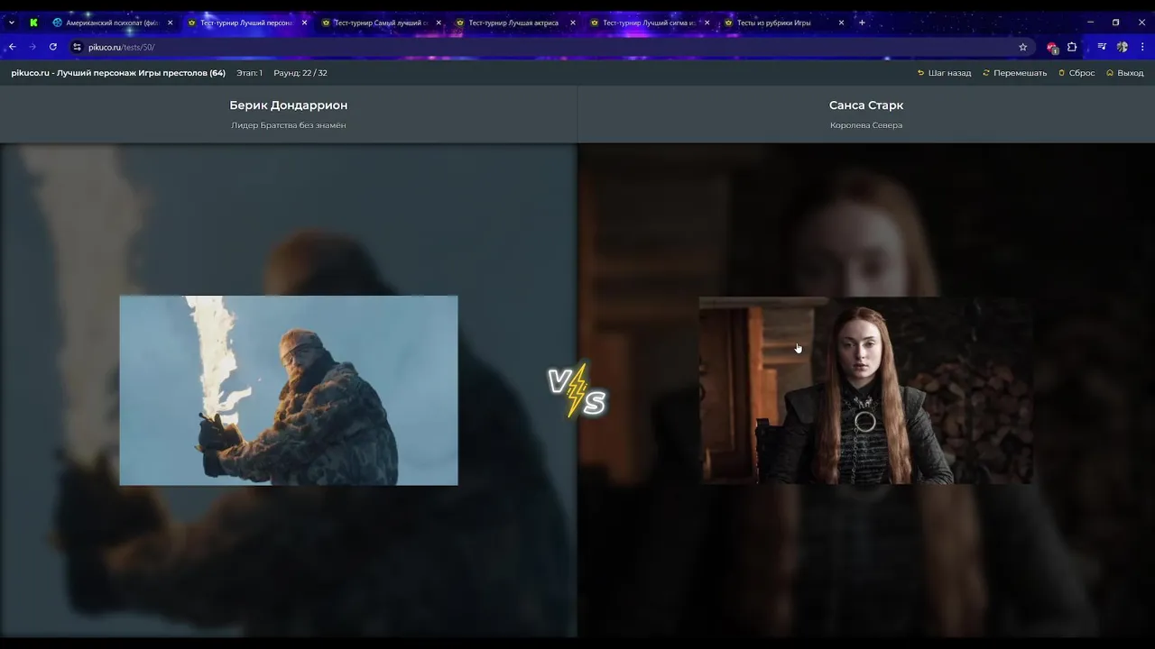Open a new browser tab
1155x649 pixels.
(x=862, y=23)
